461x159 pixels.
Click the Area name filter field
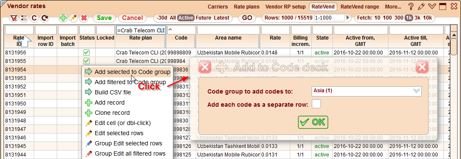point(228,30)
